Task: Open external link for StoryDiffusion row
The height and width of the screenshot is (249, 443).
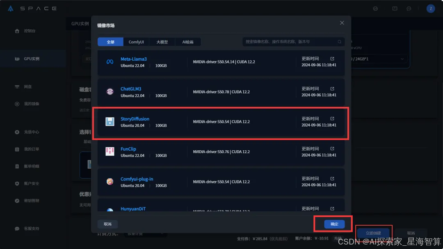Action: tap(332, 118)
